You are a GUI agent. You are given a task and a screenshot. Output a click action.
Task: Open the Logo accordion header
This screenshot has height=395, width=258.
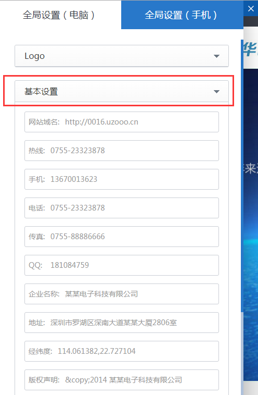[x=122, y=56]
